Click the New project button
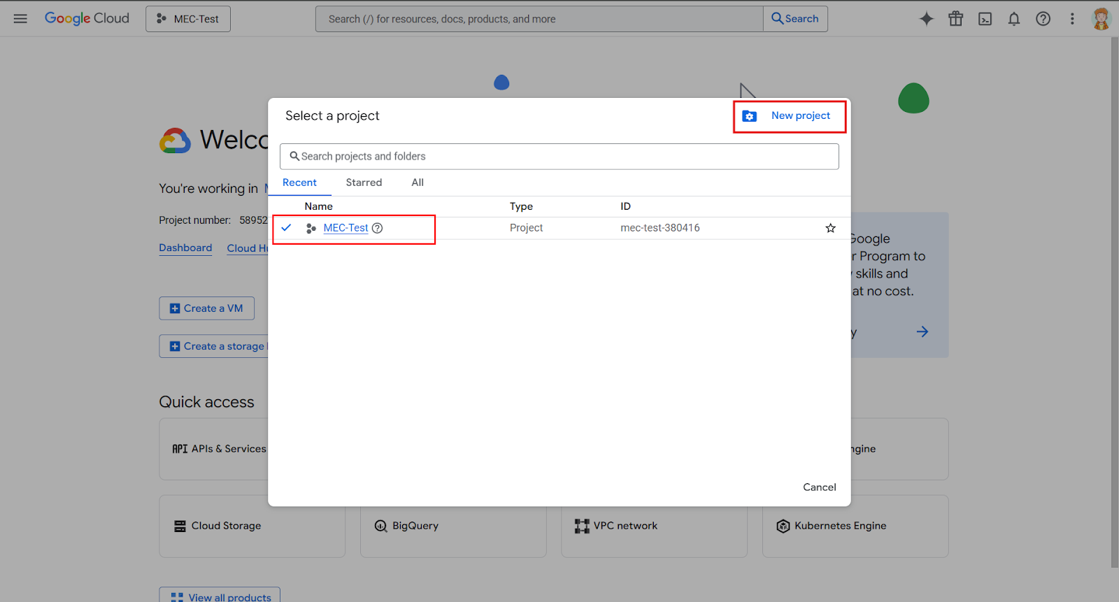The width and height of the screenshot is (1119, 602). (x=790, y=116)
